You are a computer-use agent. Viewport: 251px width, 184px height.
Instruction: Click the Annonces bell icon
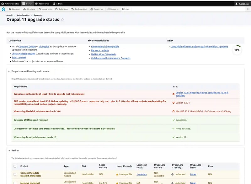click(237, 4)
